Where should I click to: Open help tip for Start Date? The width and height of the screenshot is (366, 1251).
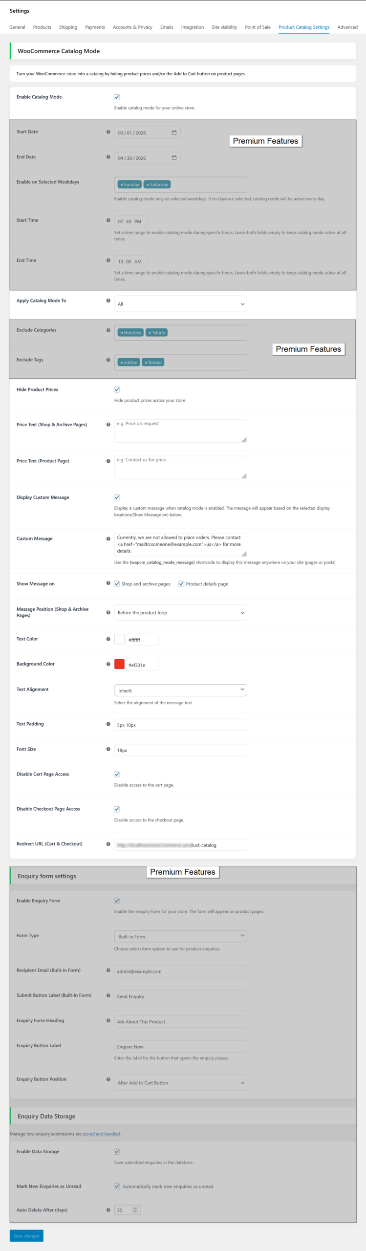click(108, 132)
